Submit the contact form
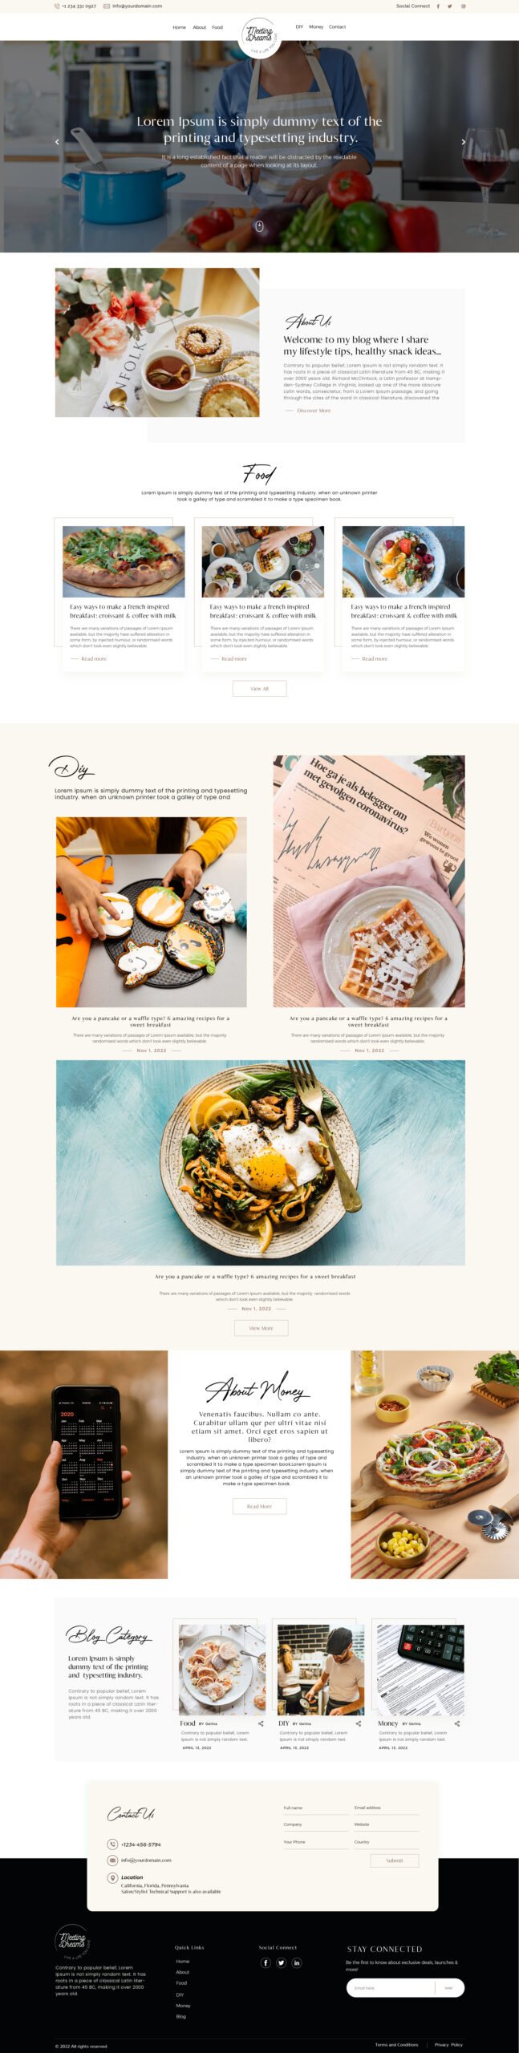This screenshot has width=519, height=2053. point(395,1861)
